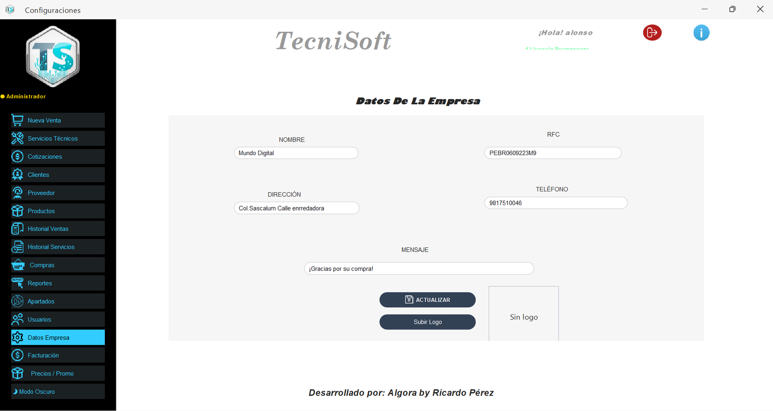
Task: Open Historial Ventas
Action: [x=58, y=228]
